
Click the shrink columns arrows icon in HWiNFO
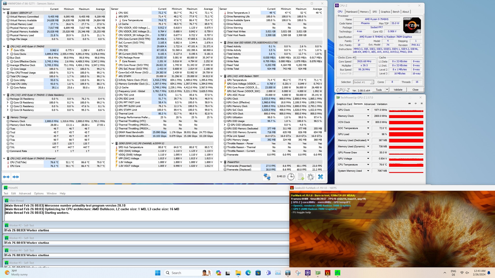(16, 177)
